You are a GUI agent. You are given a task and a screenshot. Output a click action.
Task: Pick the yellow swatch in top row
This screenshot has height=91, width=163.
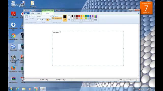[x=84, y=16]
